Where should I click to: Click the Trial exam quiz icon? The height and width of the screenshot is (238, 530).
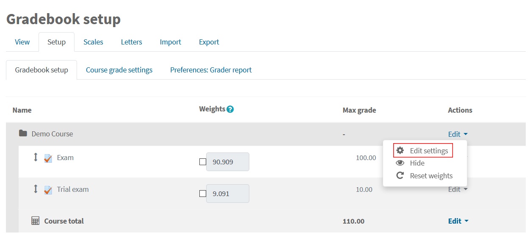coord(48,190)
